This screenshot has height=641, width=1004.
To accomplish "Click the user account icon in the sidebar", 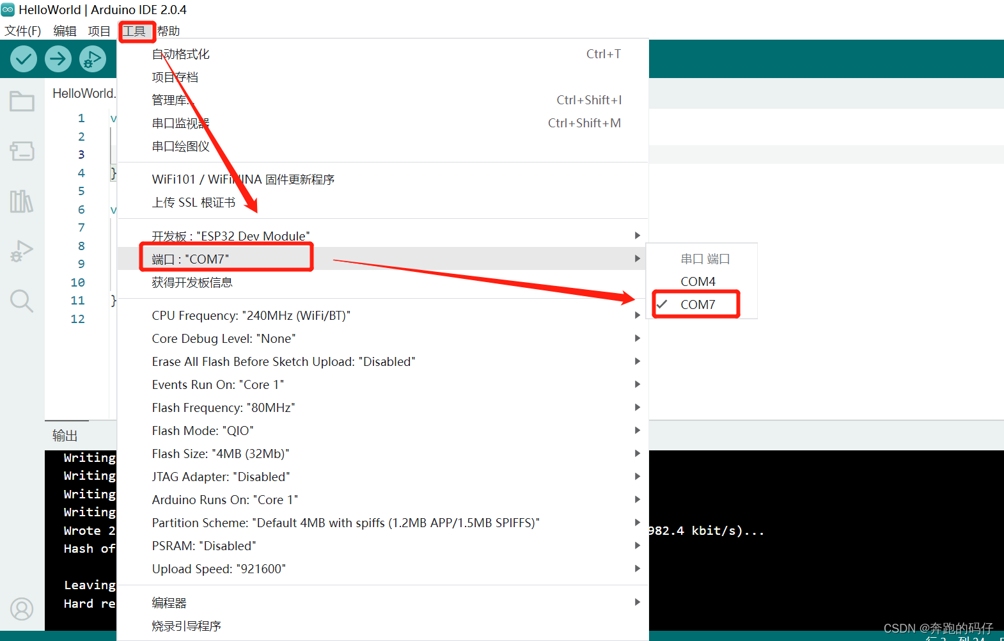I will 22,609.
